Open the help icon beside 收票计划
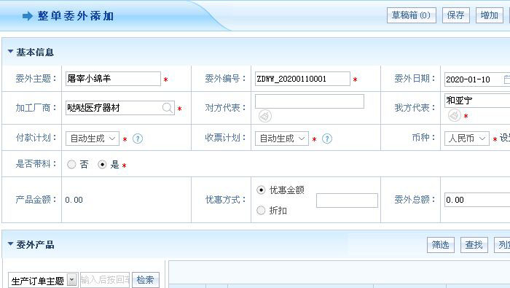 click(x=327, y=139)
